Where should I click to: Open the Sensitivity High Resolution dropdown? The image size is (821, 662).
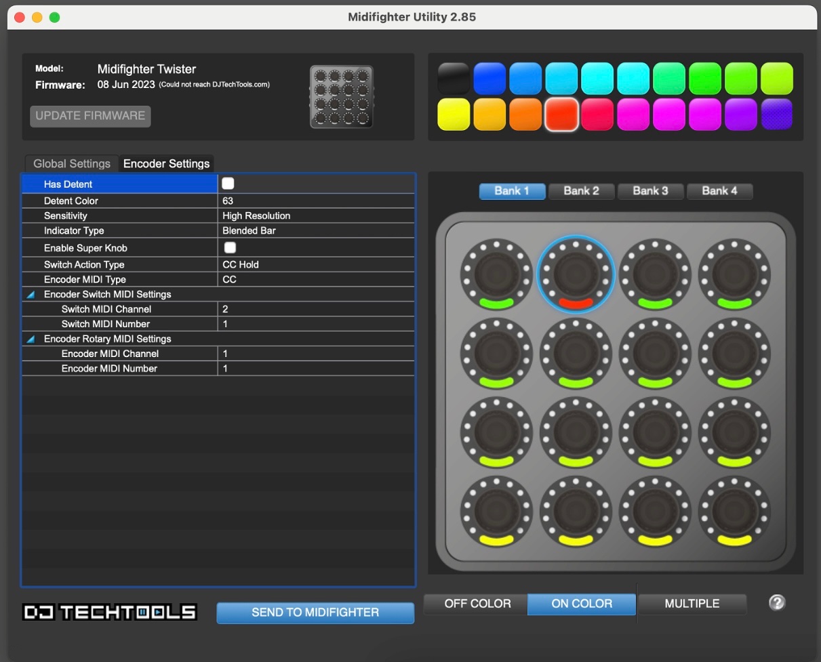(315, 215)
